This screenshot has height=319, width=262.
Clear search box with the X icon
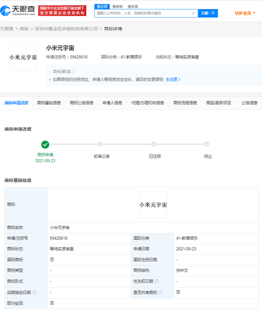pos(193,13)
